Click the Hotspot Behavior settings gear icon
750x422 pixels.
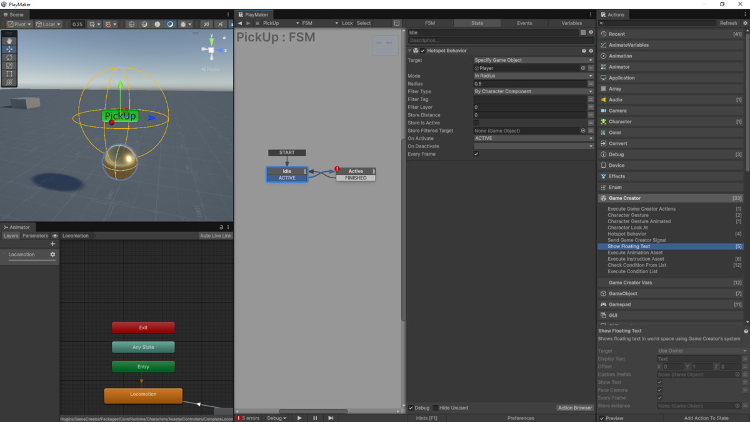pyautogui.click(x=591, y=51)
